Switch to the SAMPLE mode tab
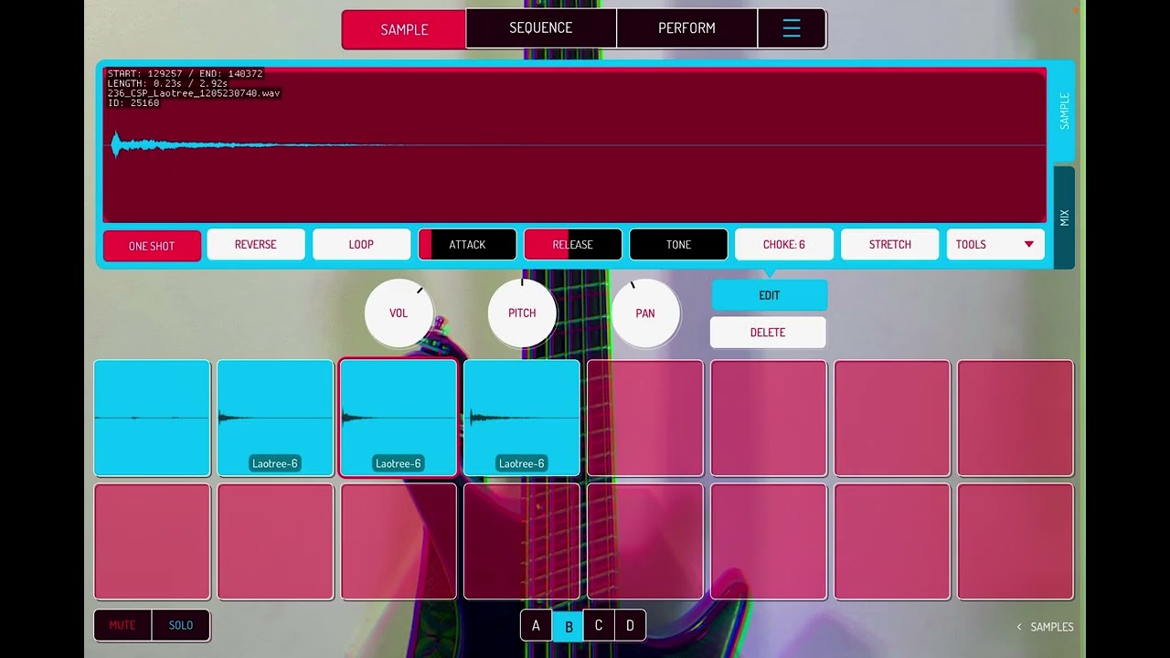The width and height of the screenshot is (1170, 658). [x=404, y=29]
